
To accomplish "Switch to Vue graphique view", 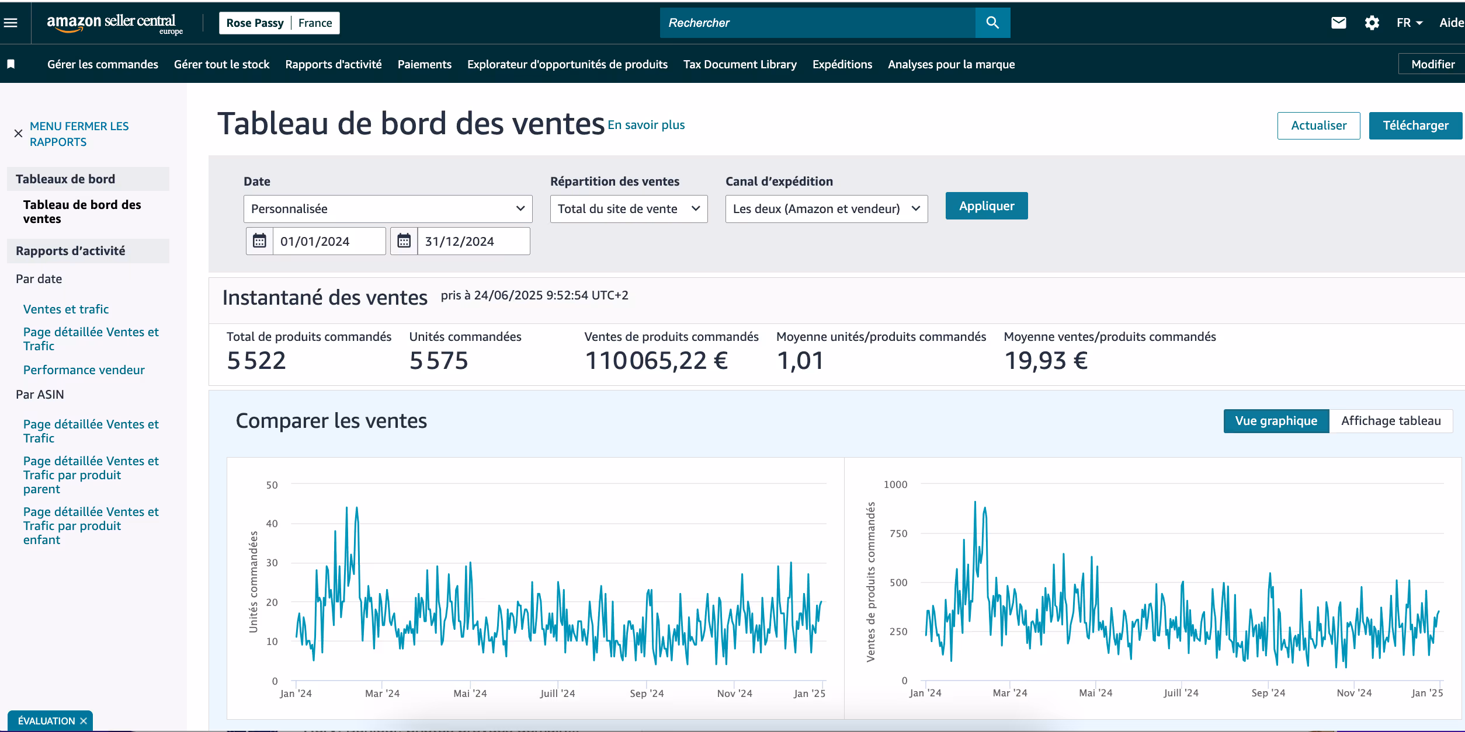I will coord(1276,421).
